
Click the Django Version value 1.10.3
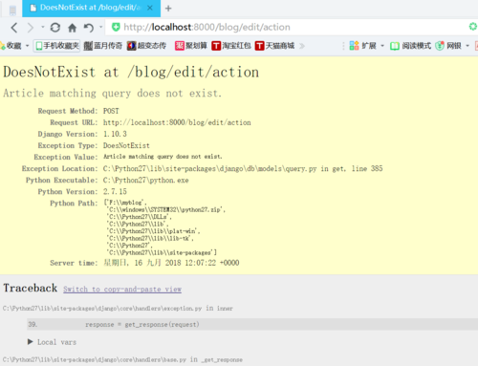point(115,134)
